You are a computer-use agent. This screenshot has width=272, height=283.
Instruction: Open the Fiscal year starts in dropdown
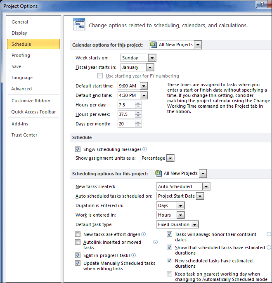(150, 68)
